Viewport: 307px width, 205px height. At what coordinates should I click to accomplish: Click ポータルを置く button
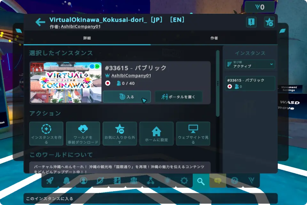(178, 97)
